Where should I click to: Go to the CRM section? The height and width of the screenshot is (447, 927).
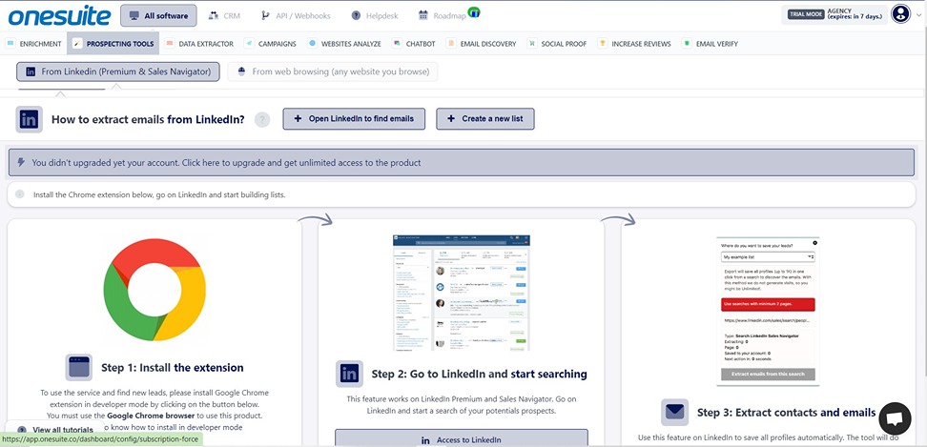click(x=225, y=16)
